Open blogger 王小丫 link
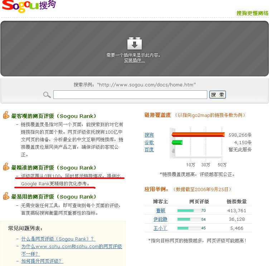The image size is (276, 266). click(x=161, y=228)
